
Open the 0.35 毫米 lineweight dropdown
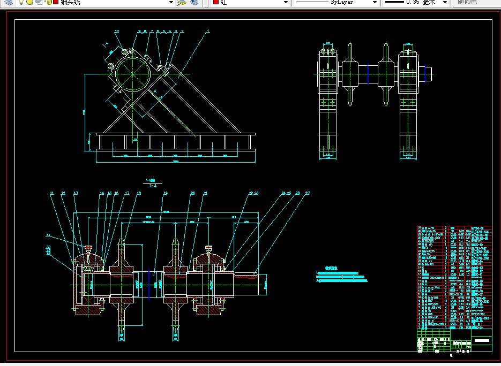coord(415,2)
